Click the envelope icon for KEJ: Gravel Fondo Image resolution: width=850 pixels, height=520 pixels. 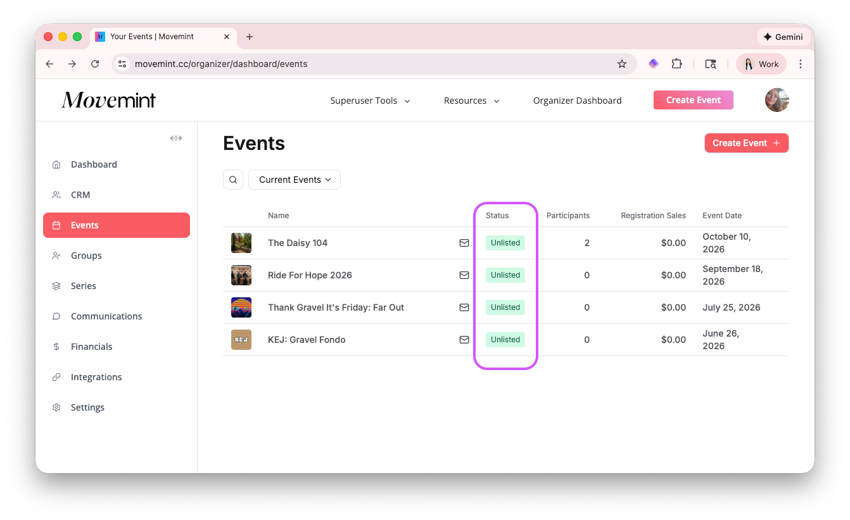click(464, 340)
